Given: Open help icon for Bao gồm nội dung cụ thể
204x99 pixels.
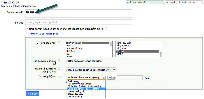Looking at the screenshot, I should coord(59,61).
